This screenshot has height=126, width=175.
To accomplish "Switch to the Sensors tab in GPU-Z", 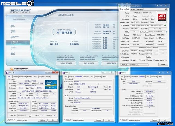I will [x=133, y=9].
